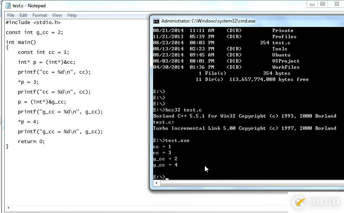Click the cmd window horizontal scrollbar track
The image size is (344, 213).
coord(252,183)
